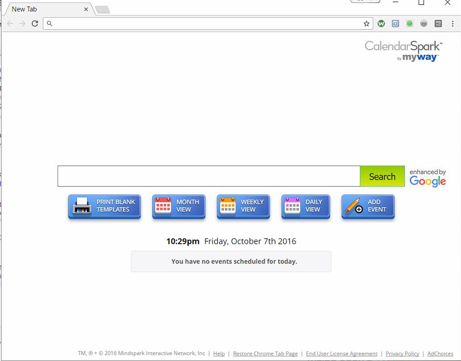Click the blue square extension icon
The width and height of the screenshot is (461, 361).
[x=396, y=23]
